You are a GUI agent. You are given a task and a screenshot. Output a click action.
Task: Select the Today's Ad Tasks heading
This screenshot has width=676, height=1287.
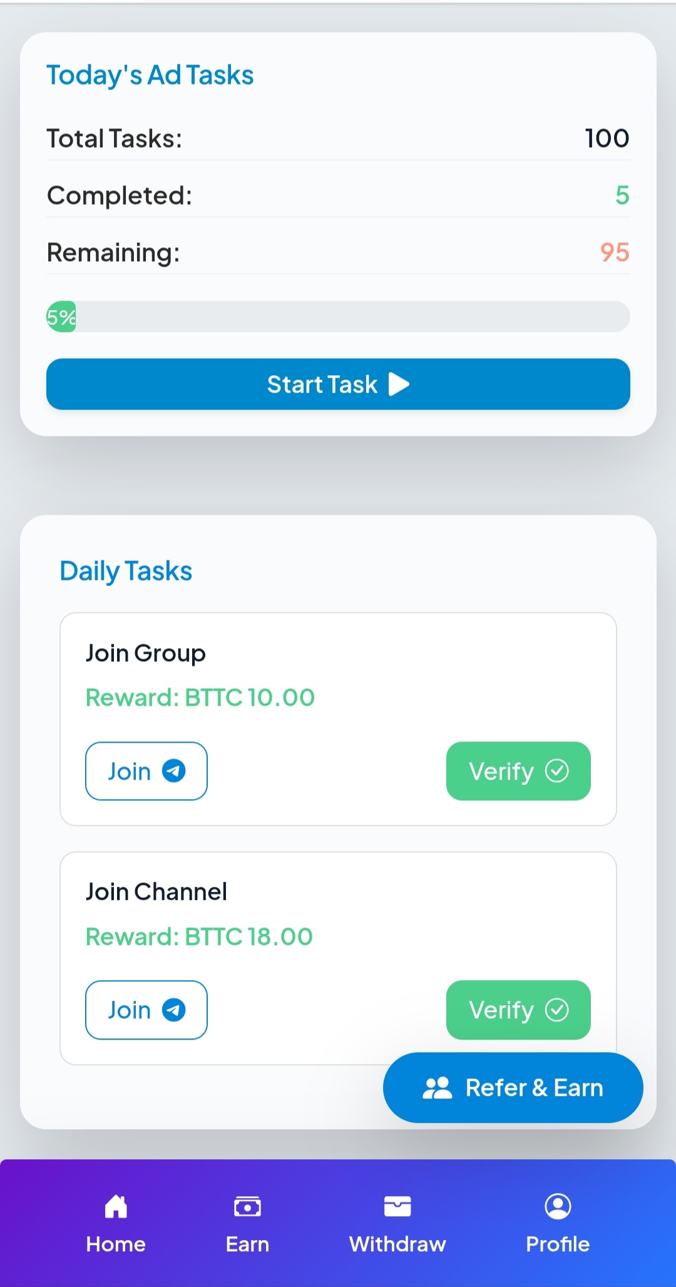pos(150,75)
